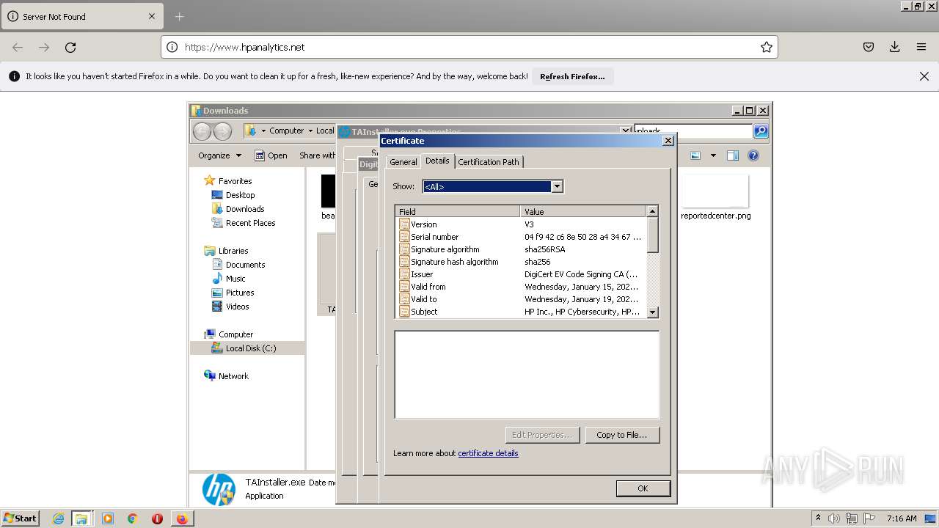The height and width of the screenshot is (528, 939).
Task: Select the Signature algorithm field row
Action: (x=522, y=249)
